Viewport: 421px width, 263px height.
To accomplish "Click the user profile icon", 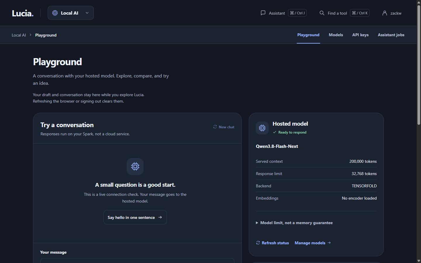I will click(x=385, y=13).
